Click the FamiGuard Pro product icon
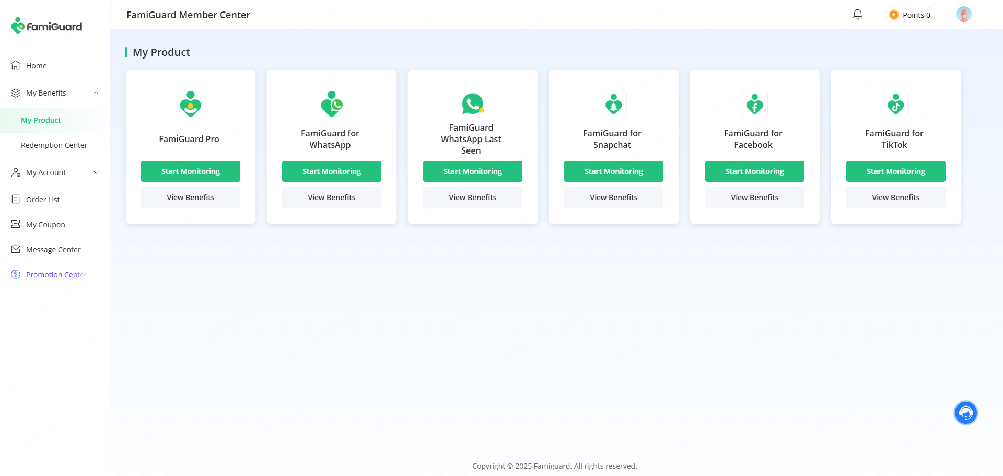This screenshot has height=476, width=1003. tap(191, 104)
